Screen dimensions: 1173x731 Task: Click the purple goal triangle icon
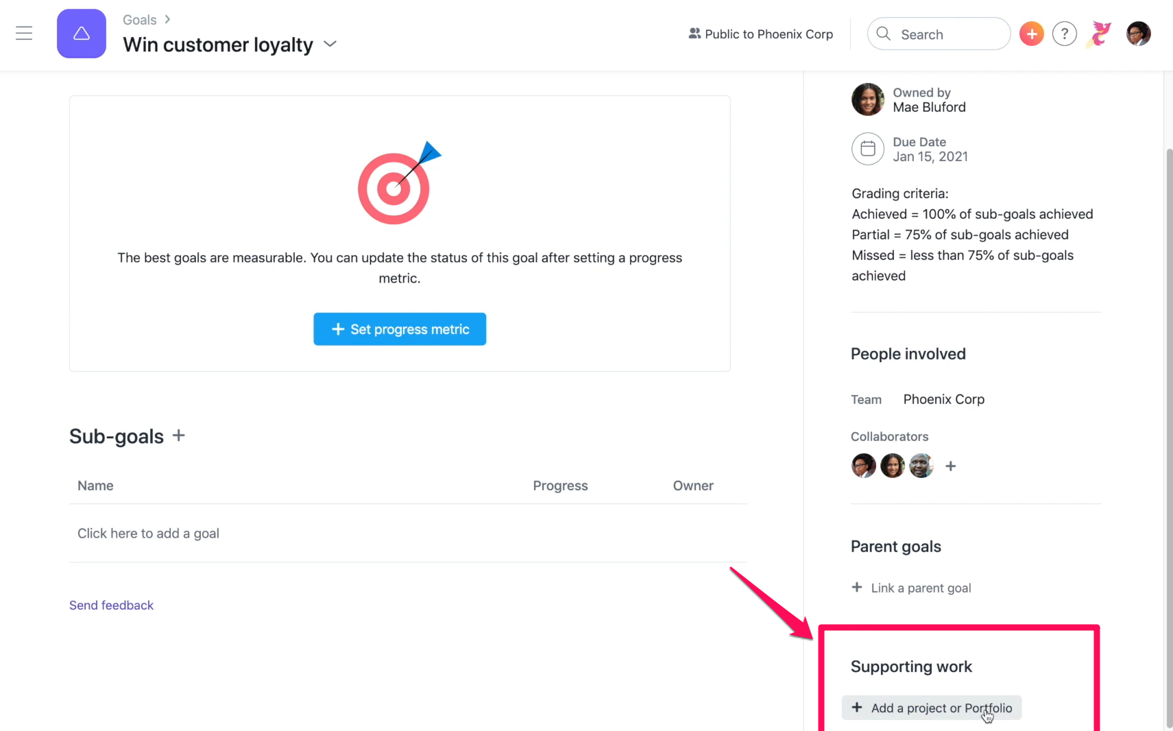(x=82, y=34)
